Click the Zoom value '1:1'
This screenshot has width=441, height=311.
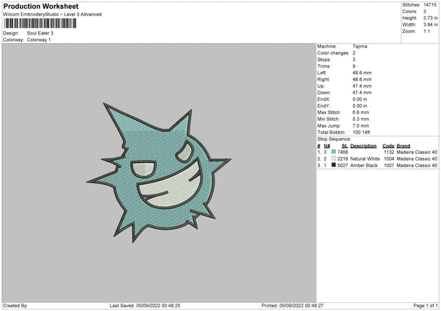426,31
